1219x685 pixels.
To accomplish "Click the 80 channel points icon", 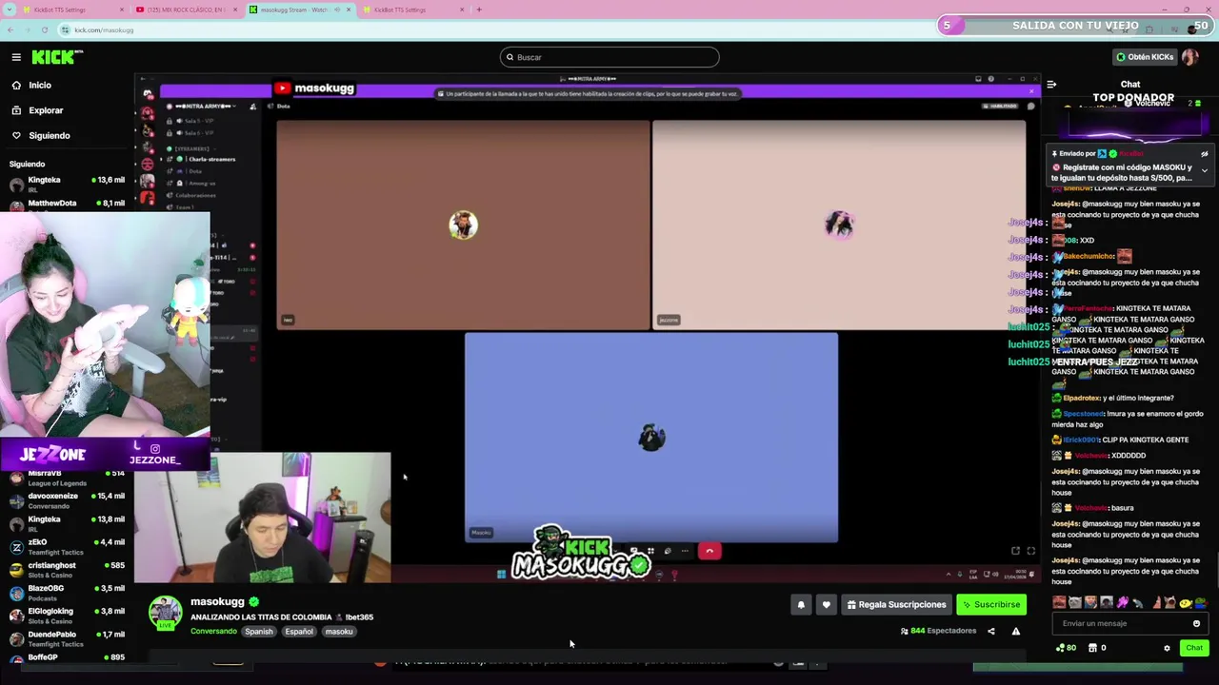I will point(1066,648).
